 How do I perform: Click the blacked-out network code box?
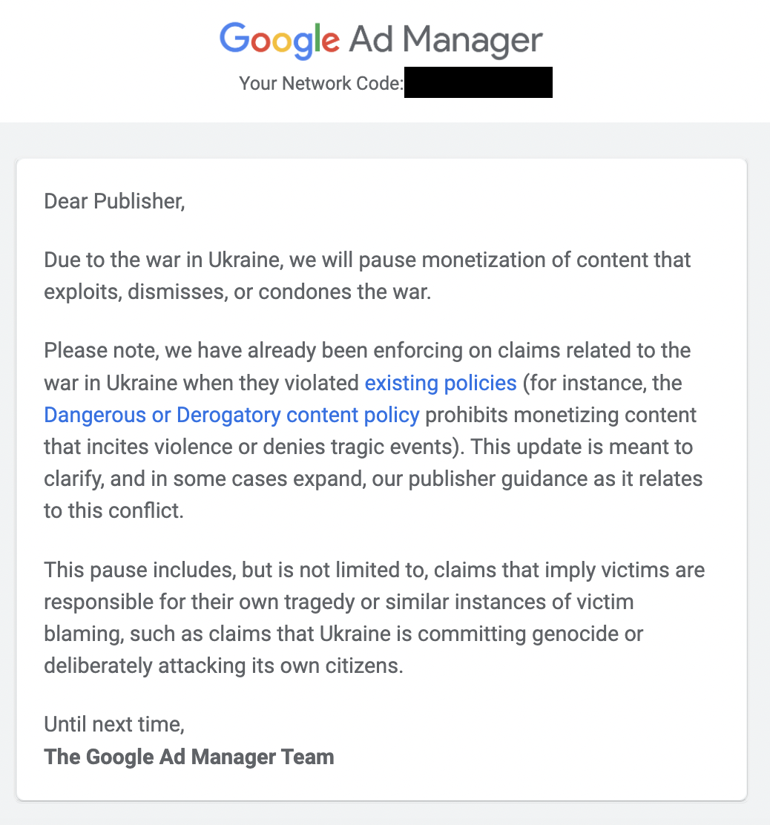pos(478,82)
